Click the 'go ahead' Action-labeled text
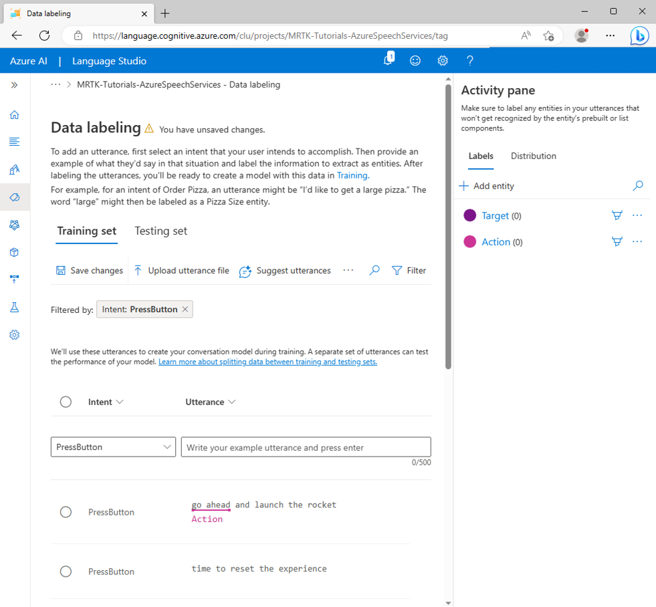 (211, 505)
